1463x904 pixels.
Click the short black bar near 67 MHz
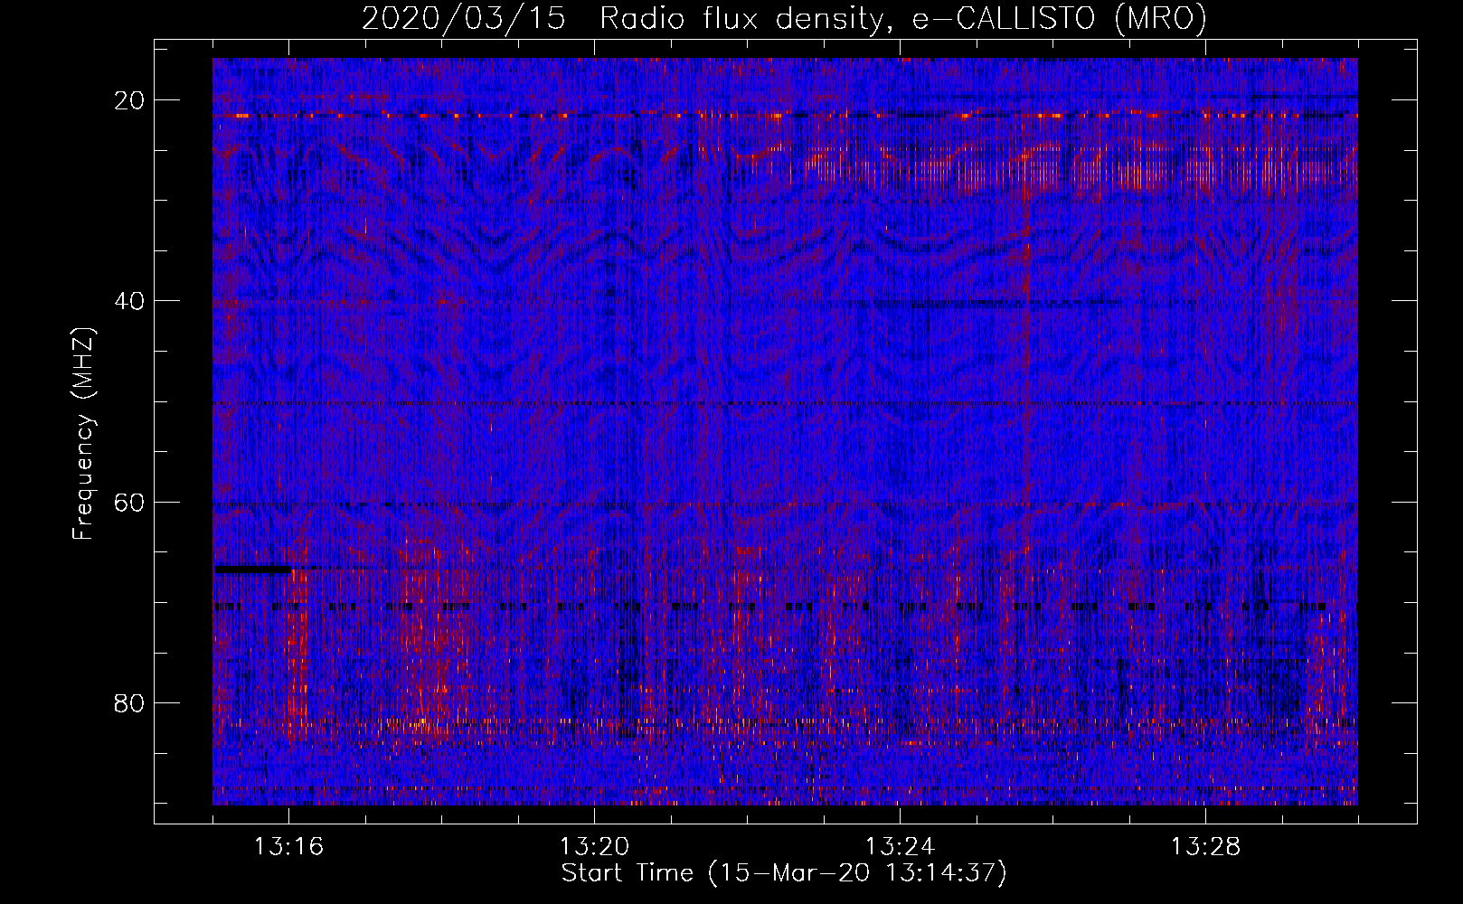click(x=252, y=570)
